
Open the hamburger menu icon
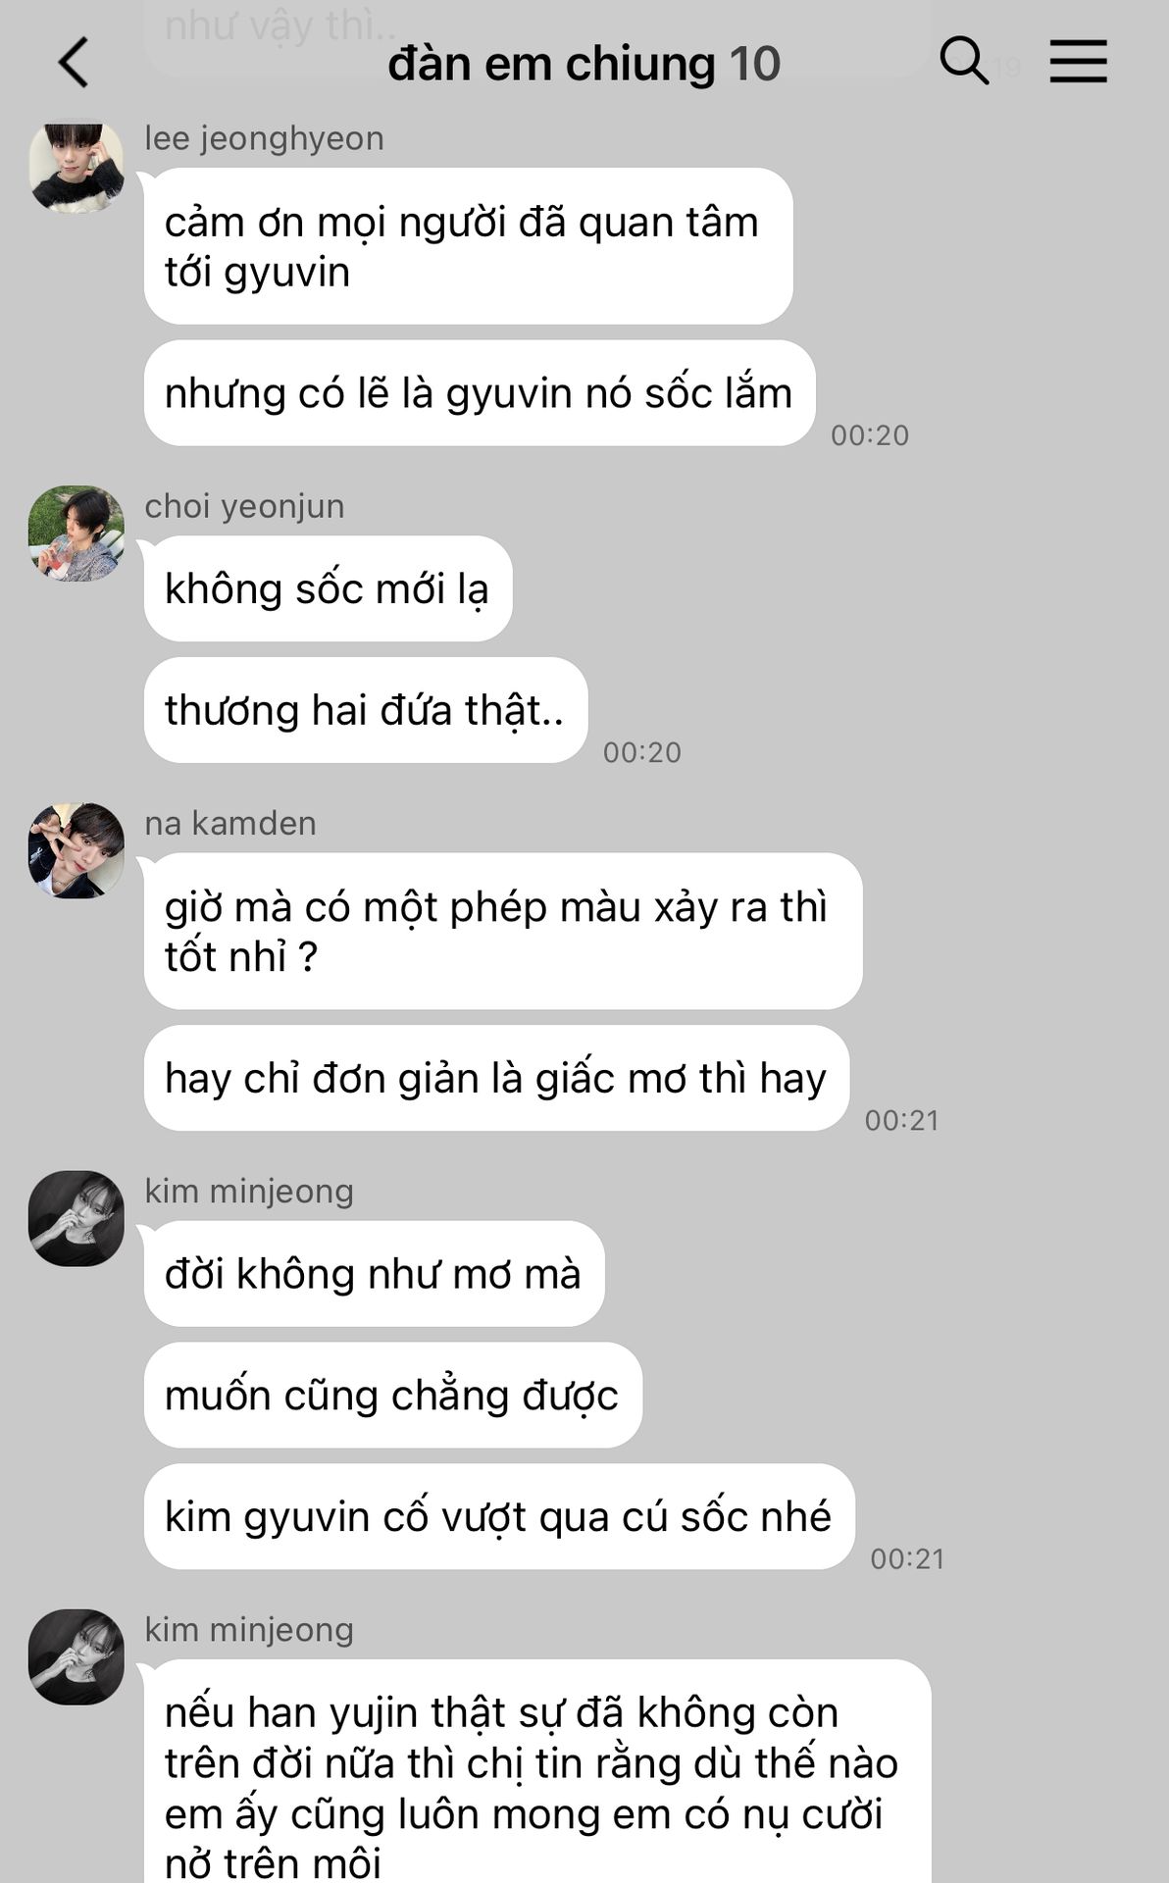point(1078,61)
